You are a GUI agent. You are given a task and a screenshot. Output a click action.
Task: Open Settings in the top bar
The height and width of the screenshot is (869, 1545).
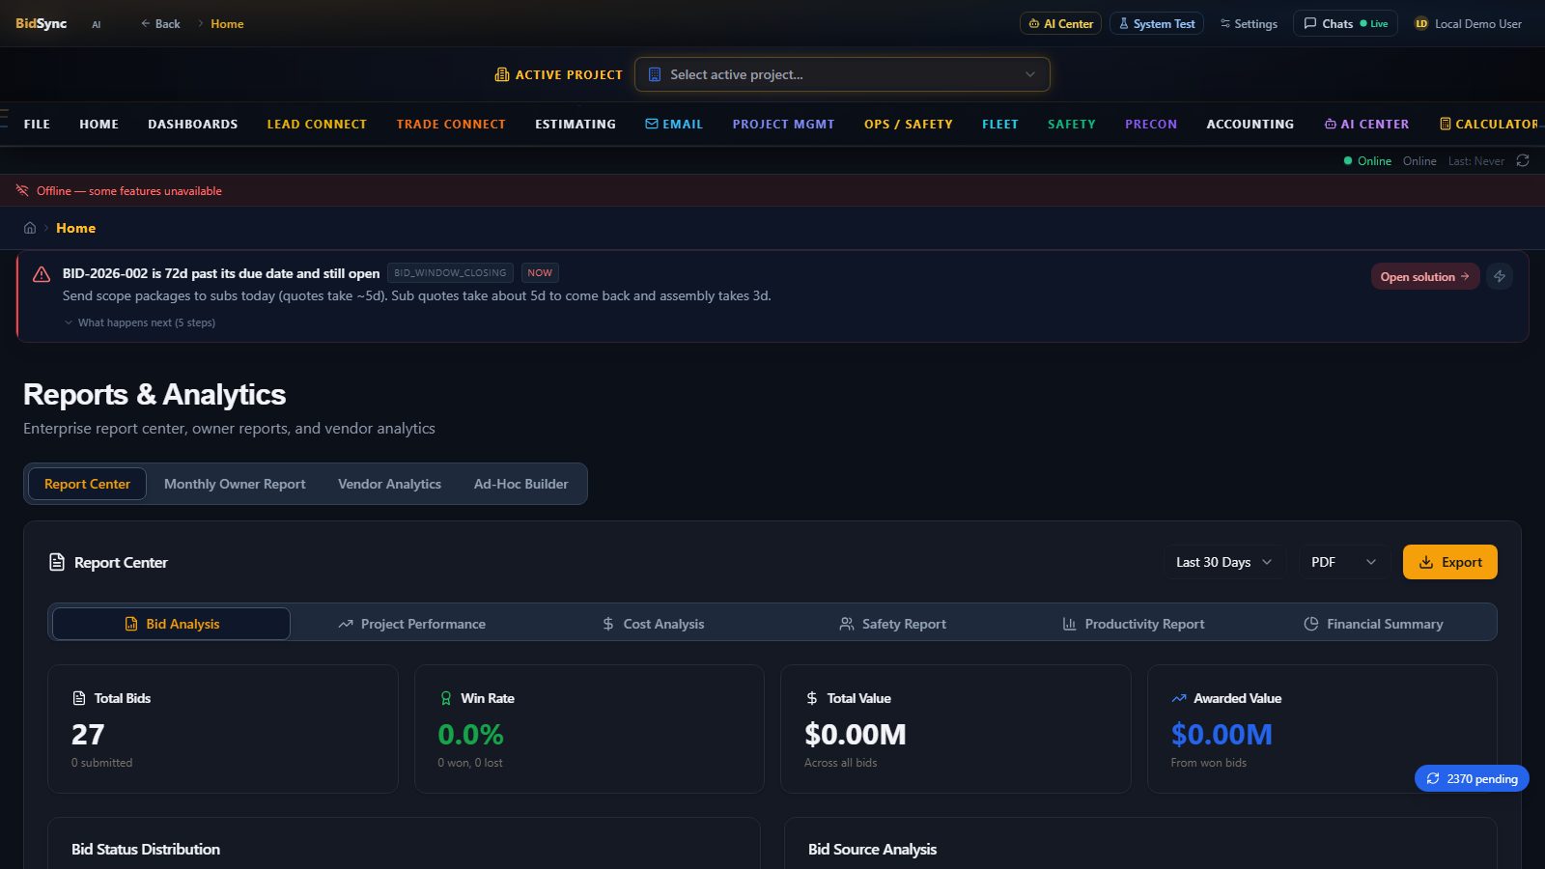[x=1249, y=23]
